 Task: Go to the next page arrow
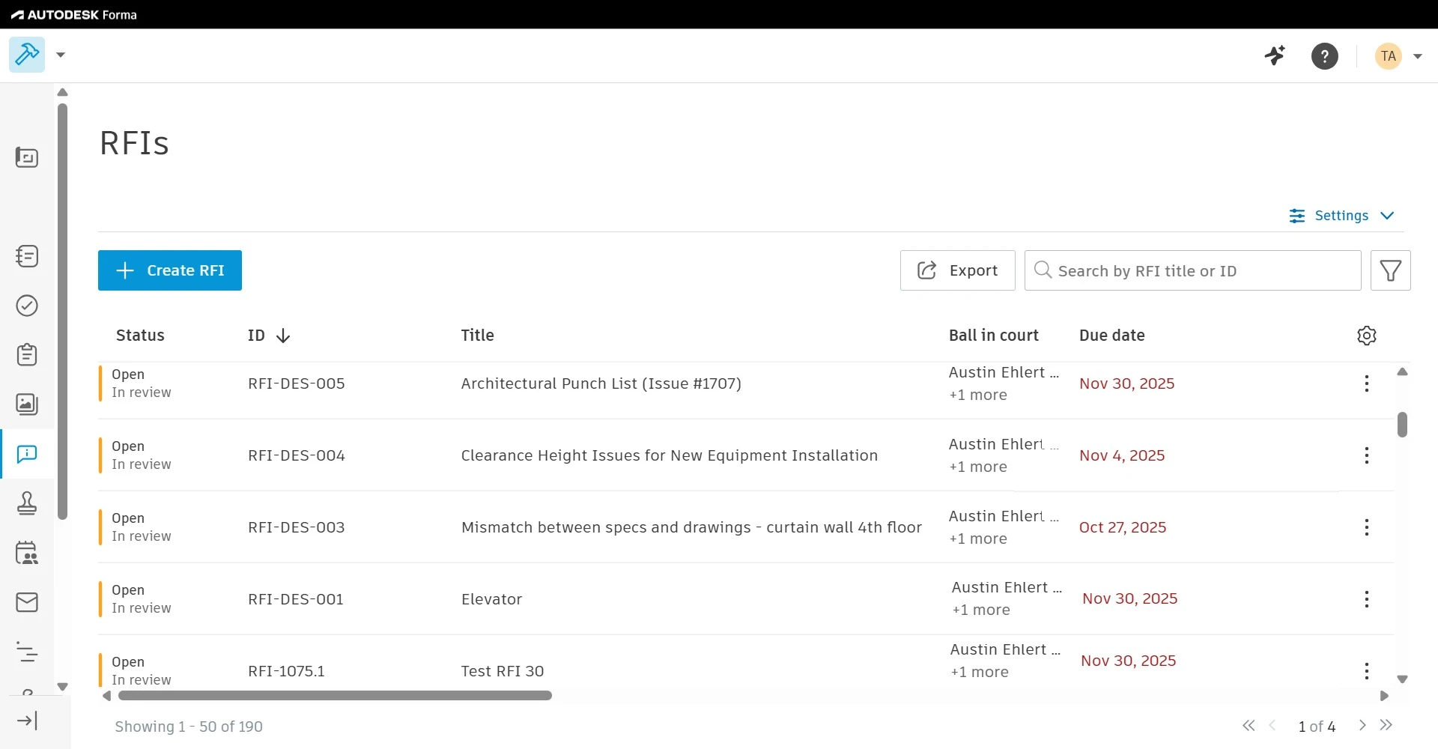(x=1362, y=725)
